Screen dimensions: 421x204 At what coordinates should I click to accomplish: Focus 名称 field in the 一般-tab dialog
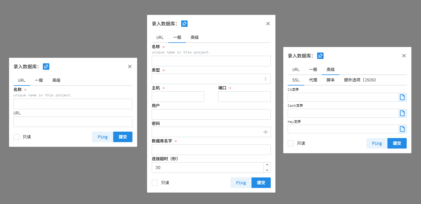211,61
